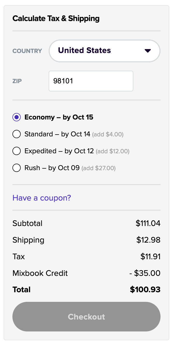Select the Economy shipping radio button
Viewport: 175px width, 346px height.
pyautogui.click(x=17, y=117)
